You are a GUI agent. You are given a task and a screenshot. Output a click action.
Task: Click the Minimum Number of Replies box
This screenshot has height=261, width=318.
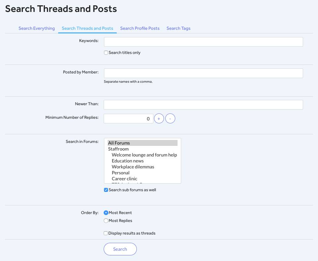coord(129,119)
